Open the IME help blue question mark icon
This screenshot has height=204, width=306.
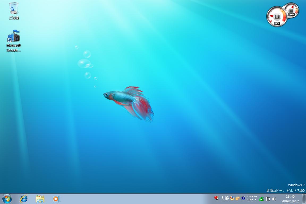point(243,198)
